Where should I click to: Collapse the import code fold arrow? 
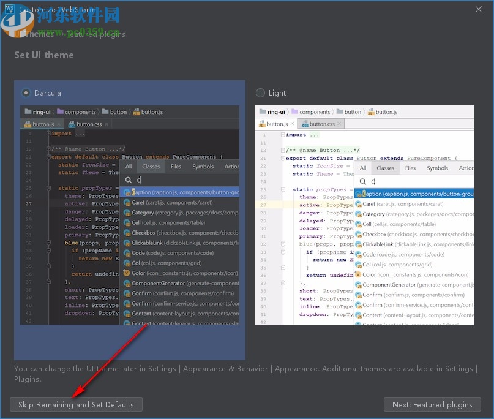click(x=48, y=134)
